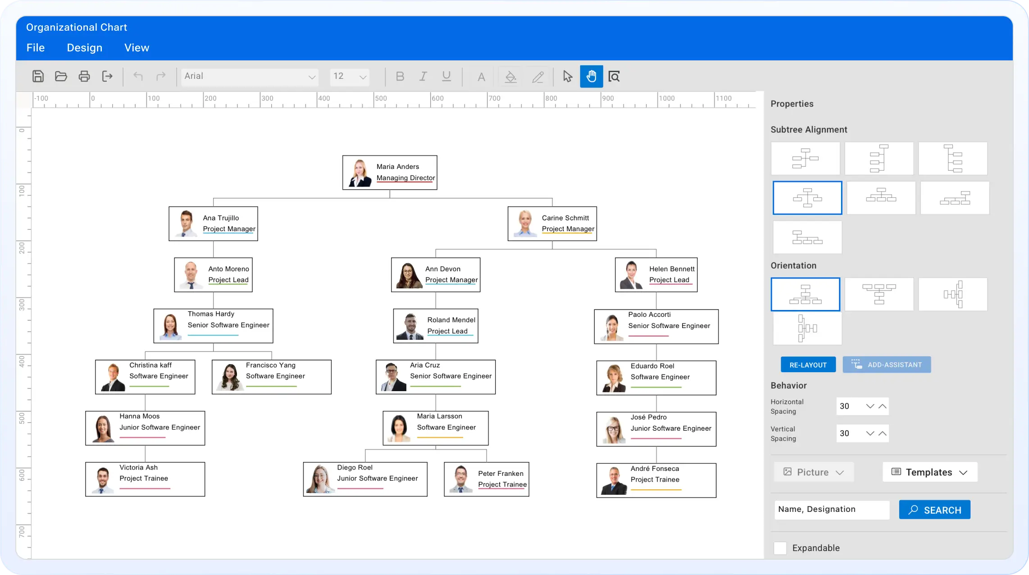Open the View menu
Viewport: 1029px width, 575px height.
137,47
